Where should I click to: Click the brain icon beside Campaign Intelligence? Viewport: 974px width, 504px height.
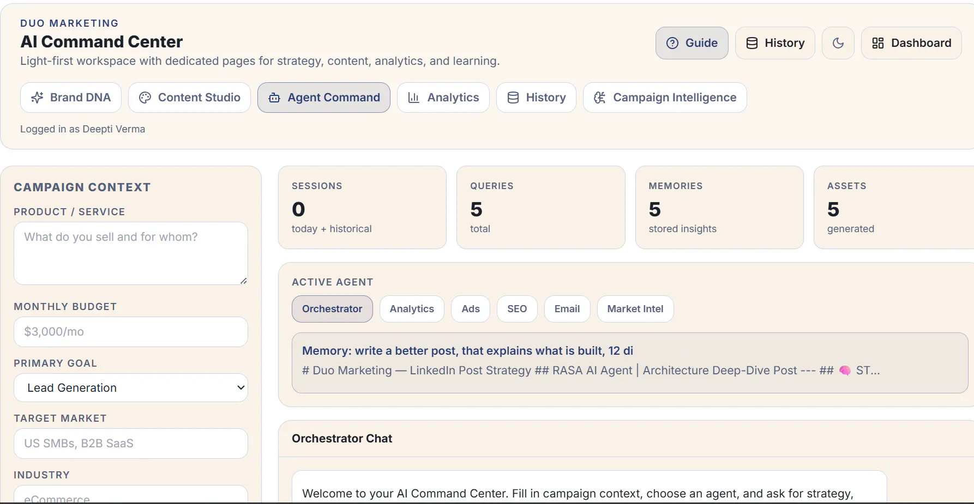[600, 98]
